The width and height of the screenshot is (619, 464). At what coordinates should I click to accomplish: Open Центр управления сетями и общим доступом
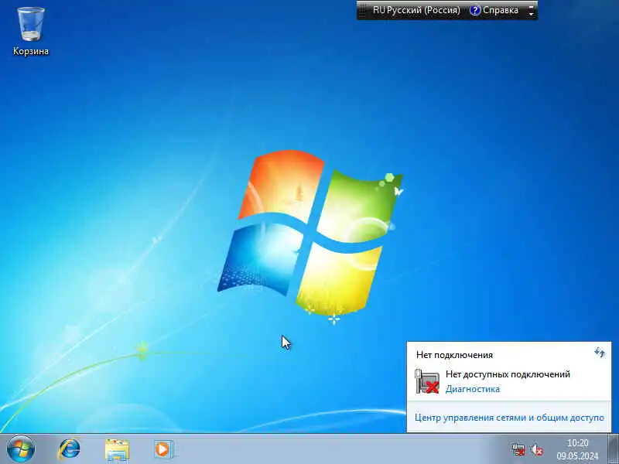(x=509, y=418)
